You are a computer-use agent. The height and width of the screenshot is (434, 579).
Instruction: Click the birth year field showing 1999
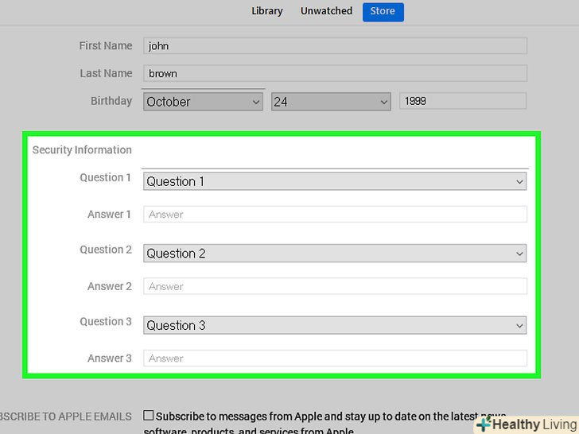[462, 101]
